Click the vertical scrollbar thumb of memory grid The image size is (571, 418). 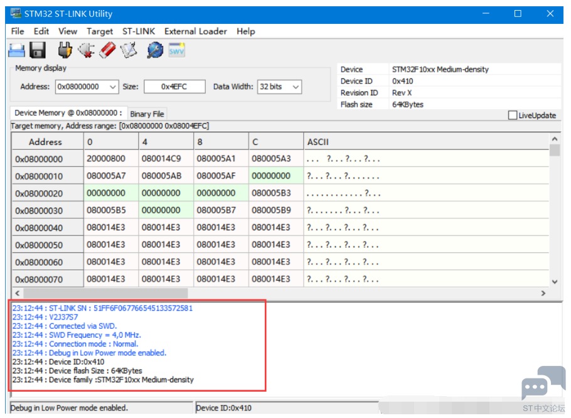pos(554,150)
